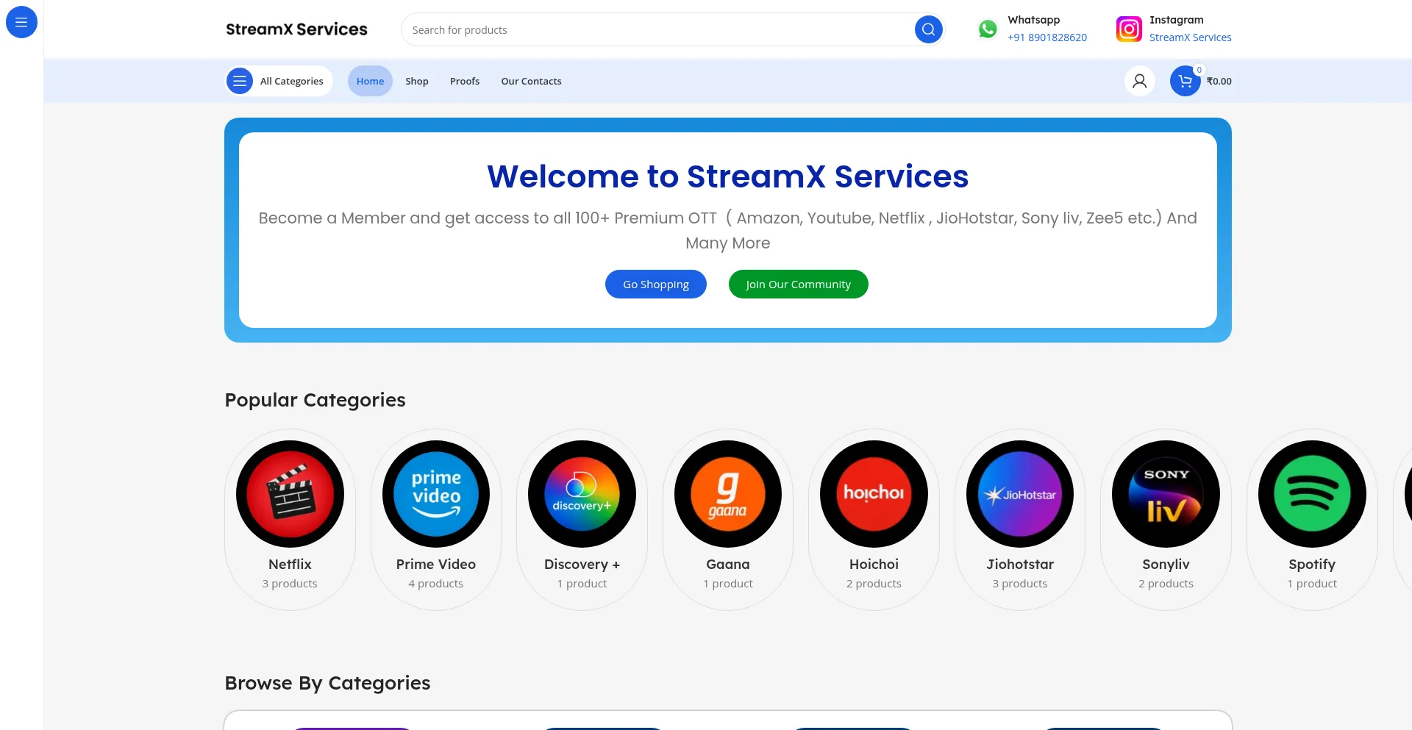Click the Discovery + category name
This screenshot has height=730, width=1412.
[582, 565]
